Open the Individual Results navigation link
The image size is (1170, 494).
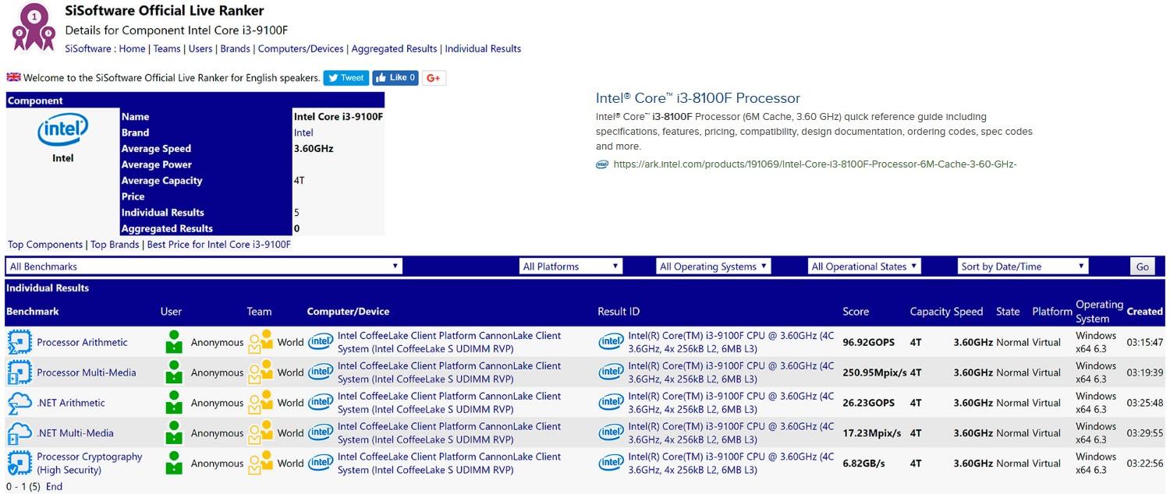(x=483, y=48)
